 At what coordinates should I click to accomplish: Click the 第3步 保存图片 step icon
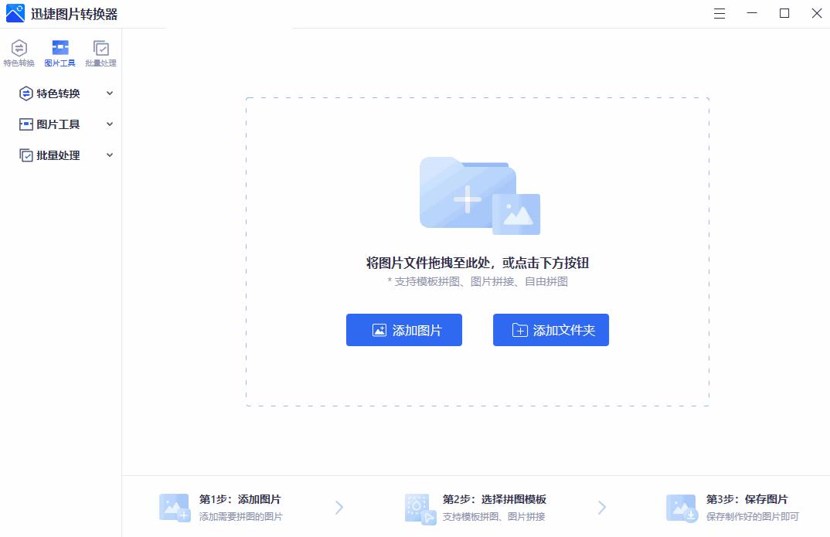pos(683,507)
